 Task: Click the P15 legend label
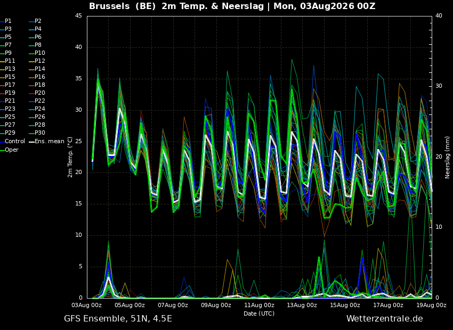pyautogui.click(x=7, y=77)
